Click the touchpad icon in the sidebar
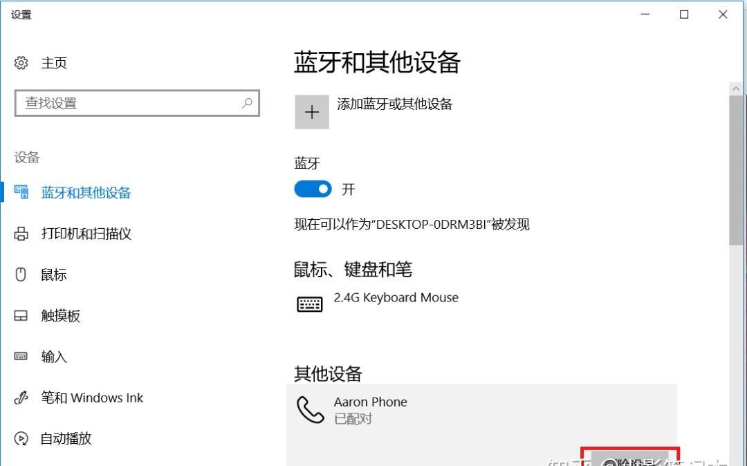Screen dimensions: 747x466 pyautogui.click(x=21, y=315)
